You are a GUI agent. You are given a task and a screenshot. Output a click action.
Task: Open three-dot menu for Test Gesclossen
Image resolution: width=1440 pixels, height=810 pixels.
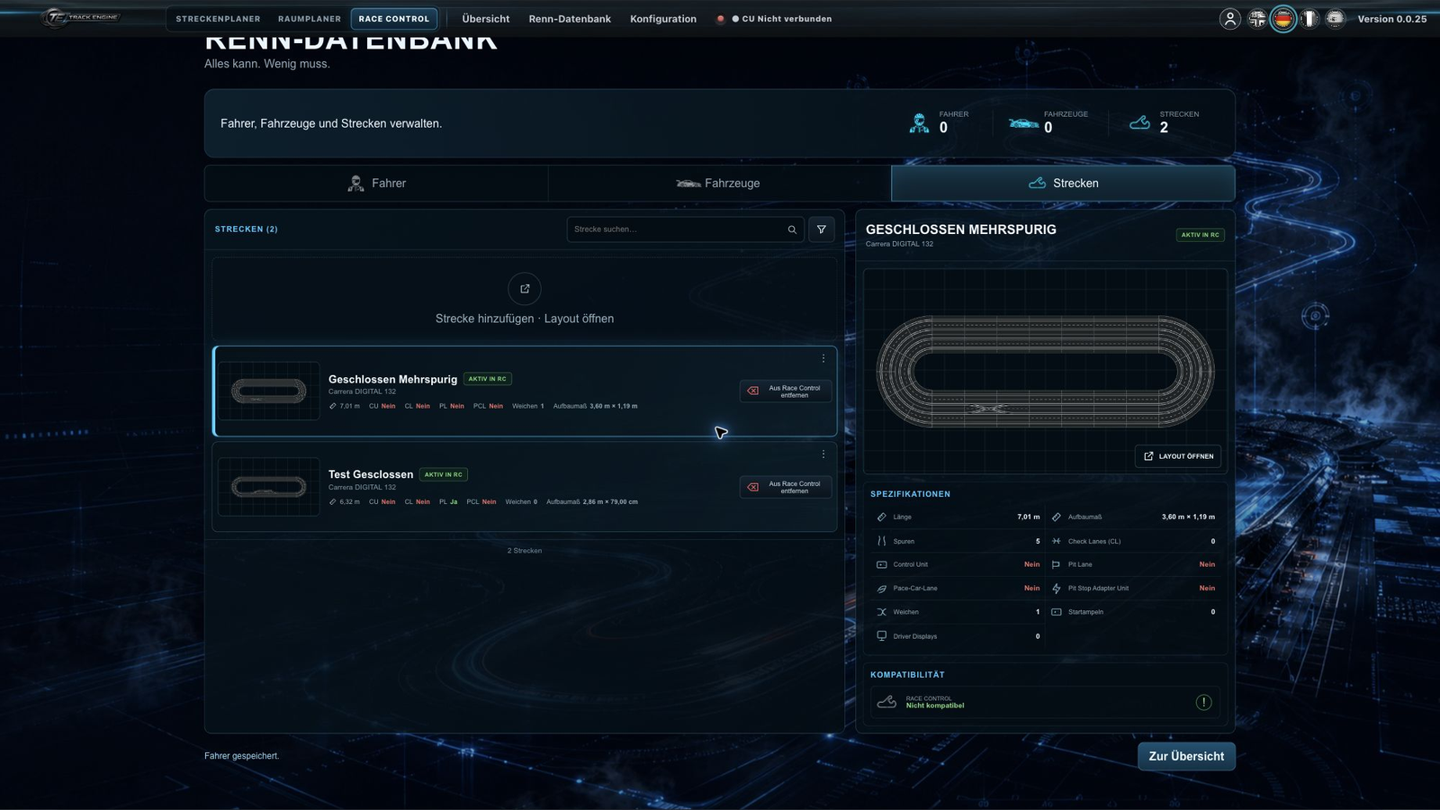(823, 454)
